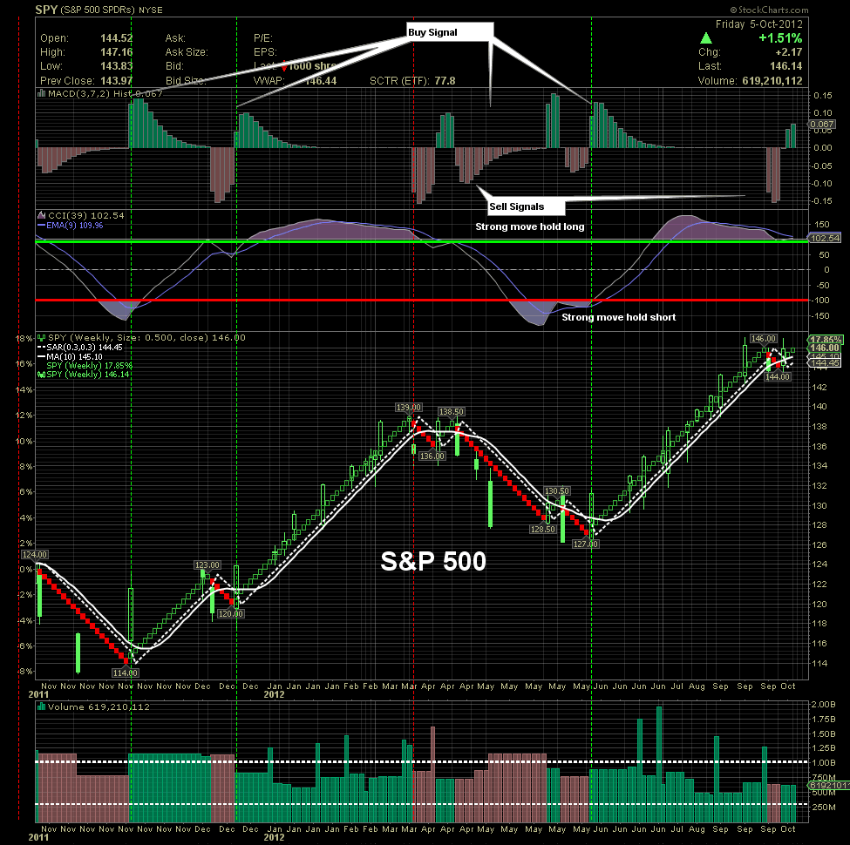
Task: Click the 'SPY' ticker symbol title
Action: pos(46,10)
